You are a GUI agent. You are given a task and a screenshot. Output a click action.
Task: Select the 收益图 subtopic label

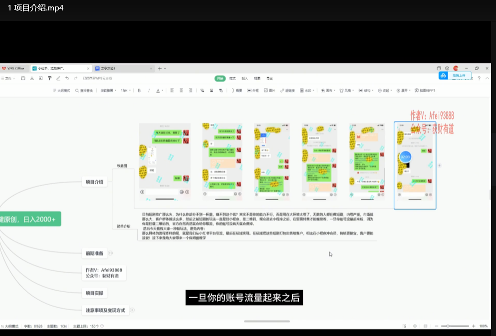[x=122, y=166]
